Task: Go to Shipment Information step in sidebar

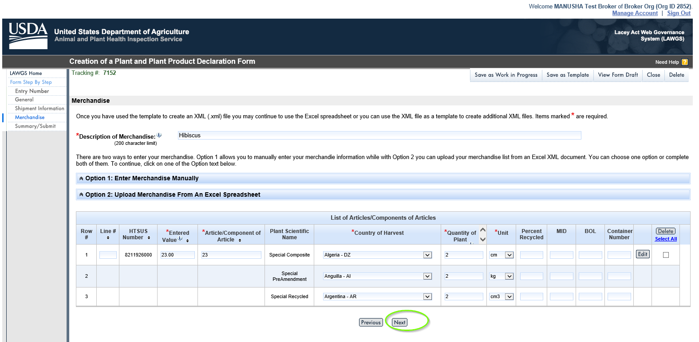Action: point(39,109)
